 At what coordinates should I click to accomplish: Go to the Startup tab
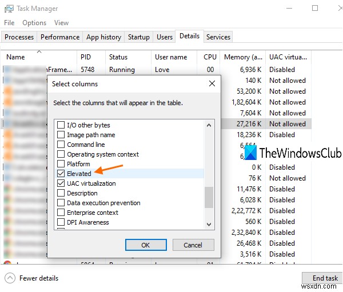pyautogui.click(x=139, y=37)
